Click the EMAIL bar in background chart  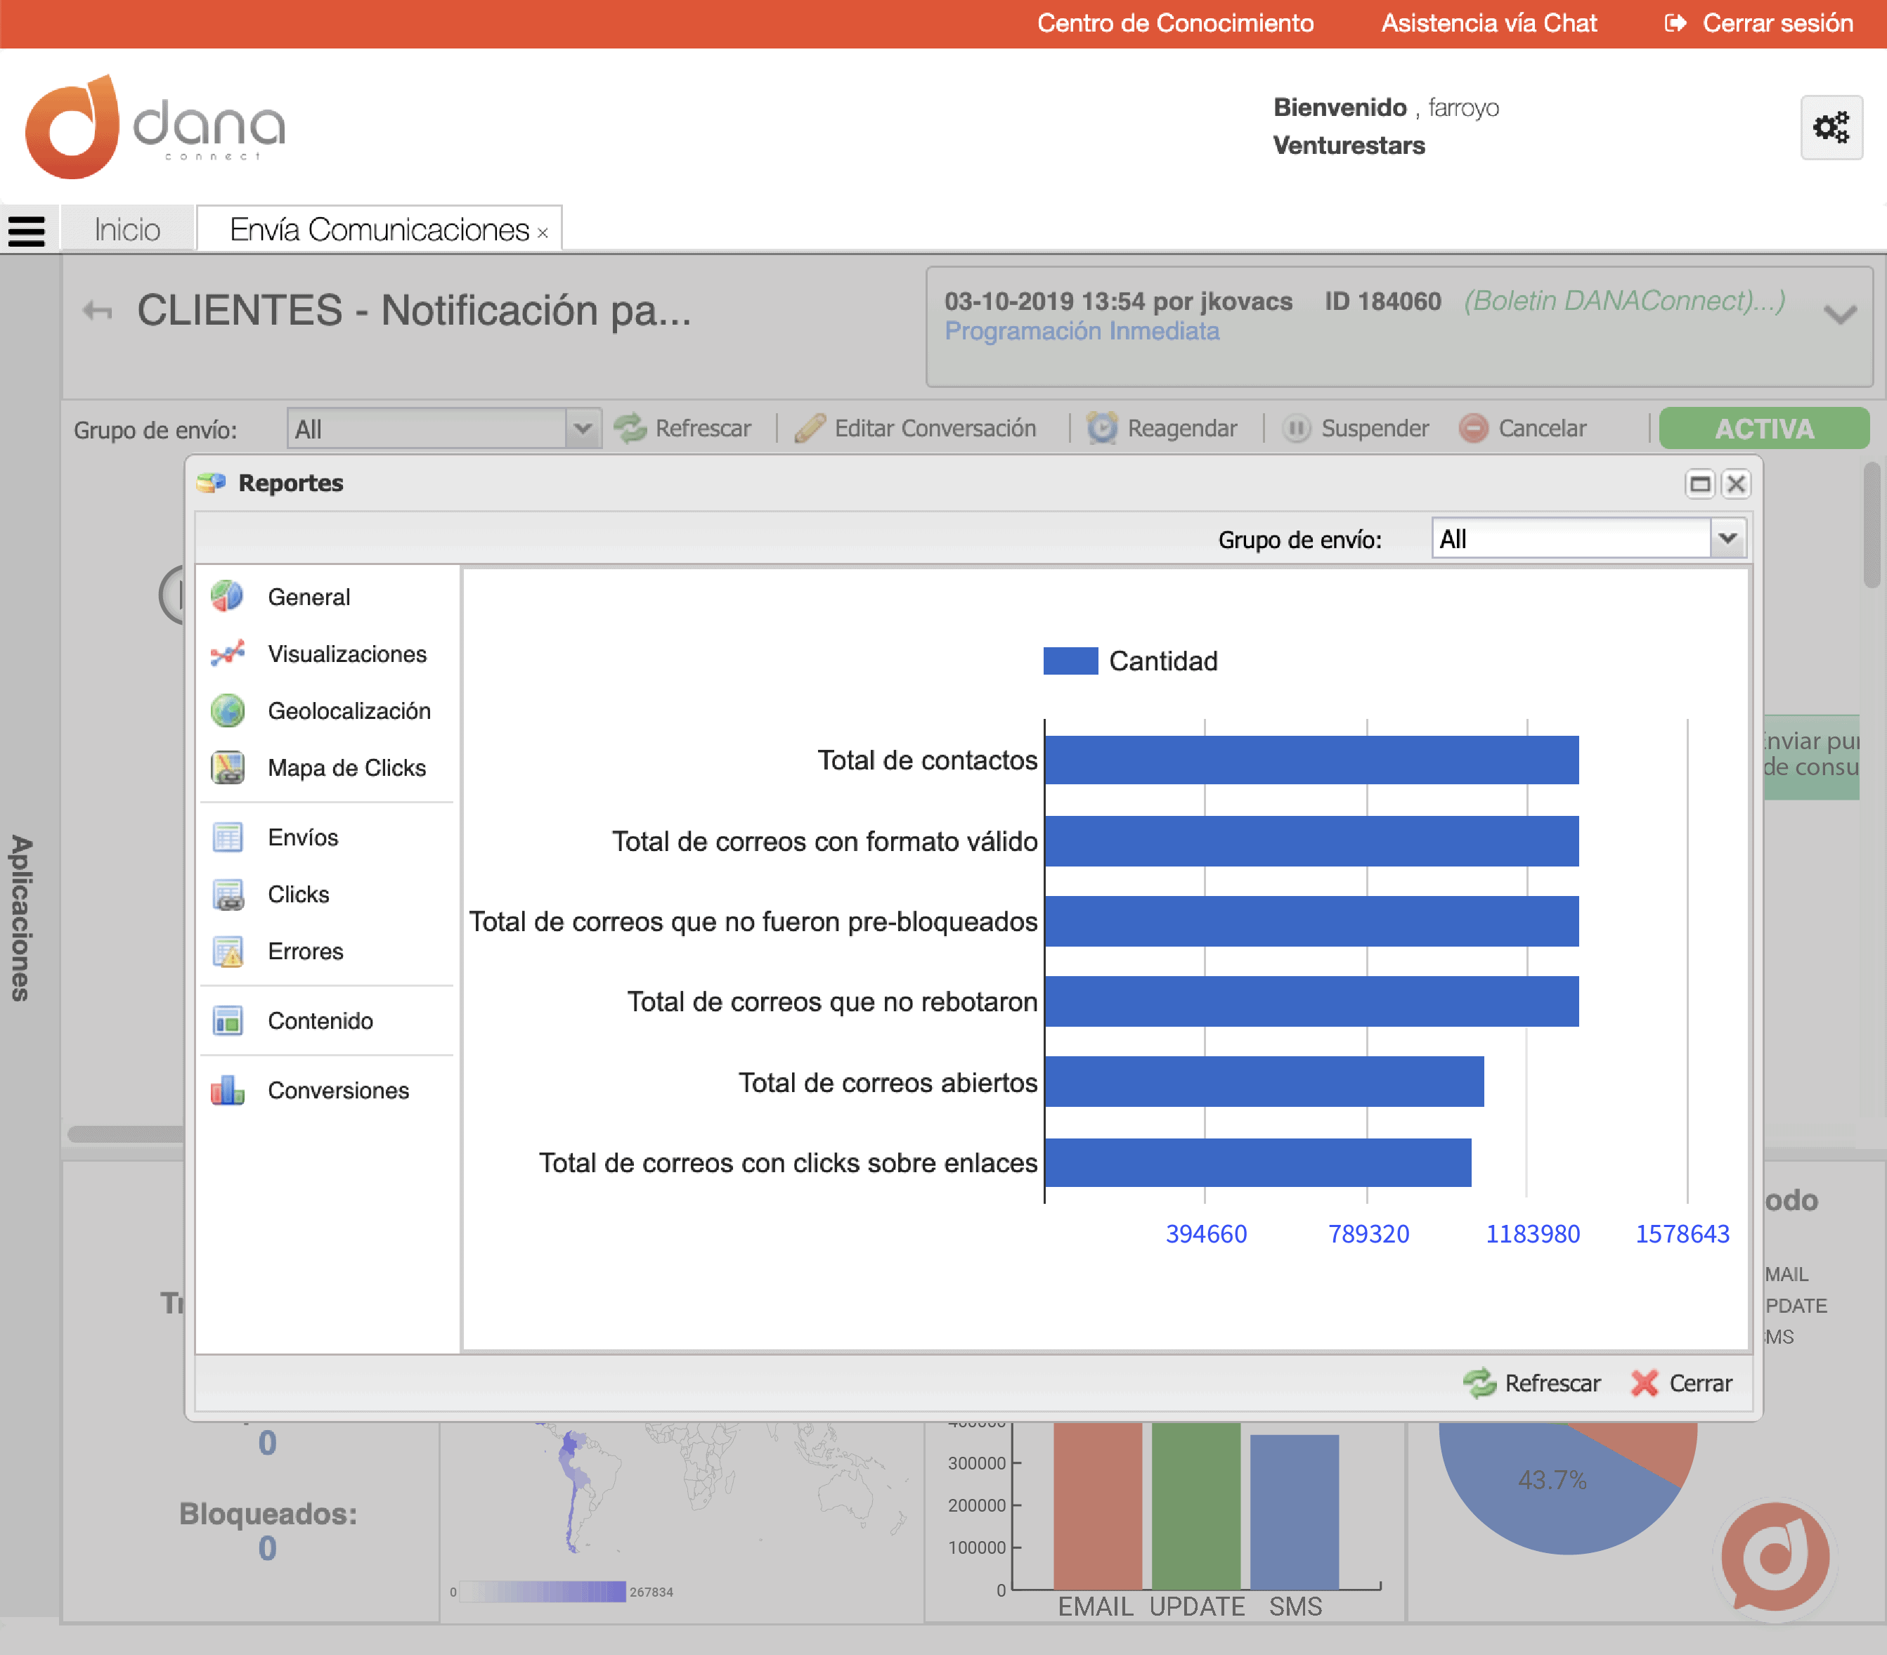1098,1505
